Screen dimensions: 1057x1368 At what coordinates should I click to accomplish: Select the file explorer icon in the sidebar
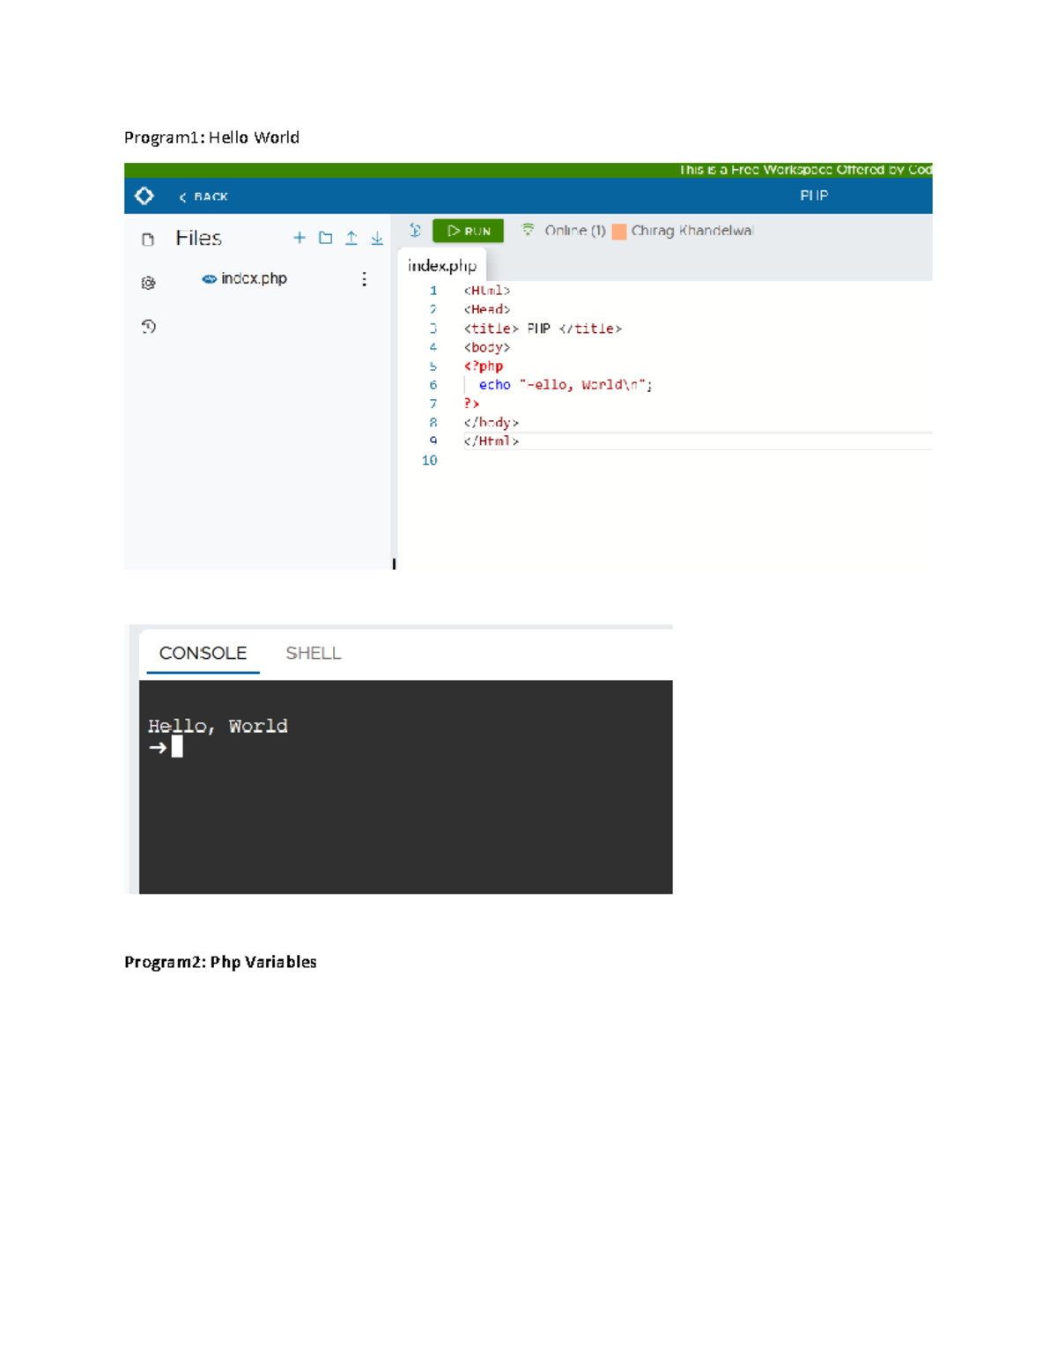coord(148,239)
